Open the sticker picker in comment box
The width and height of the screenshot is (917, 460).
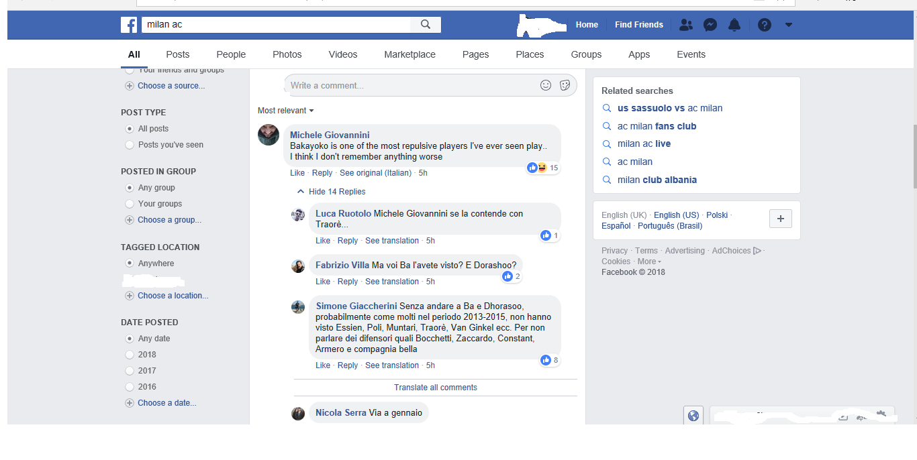click(565, 85)
